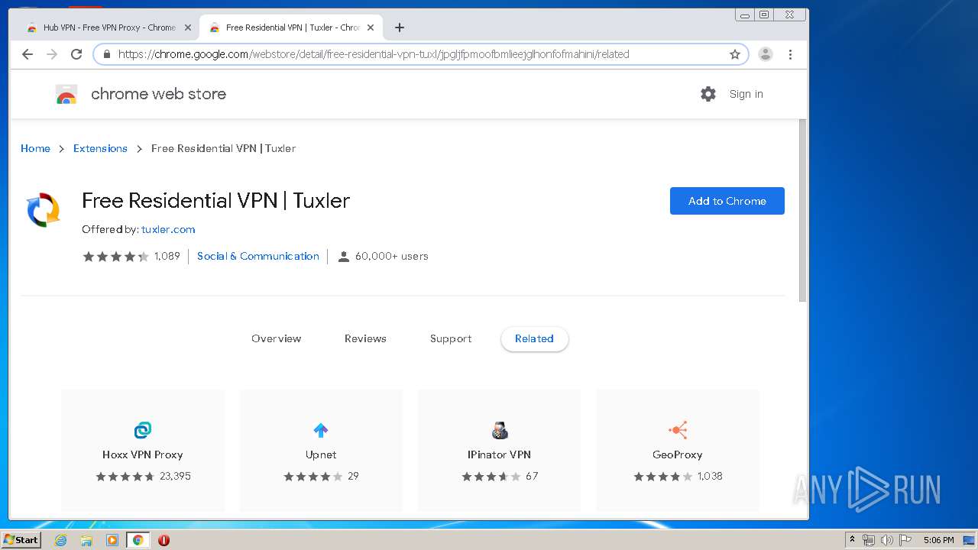Image resolution: width=978 pixels, height=550 pixels.
Task: Click the network tray icon
Action: coord(869,540)
